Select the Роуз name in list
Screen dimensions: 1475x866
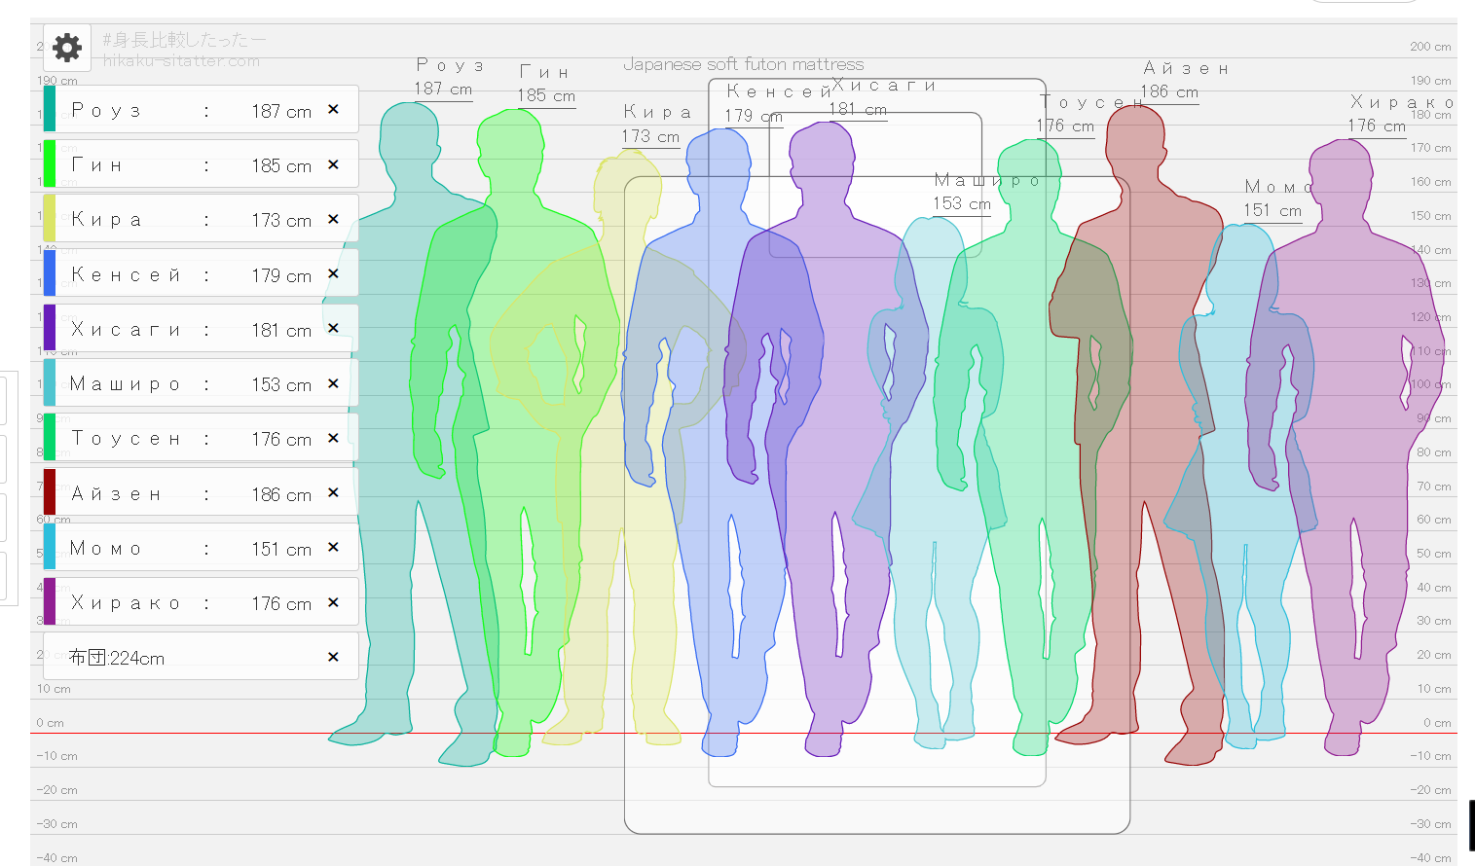click(106, 111)
